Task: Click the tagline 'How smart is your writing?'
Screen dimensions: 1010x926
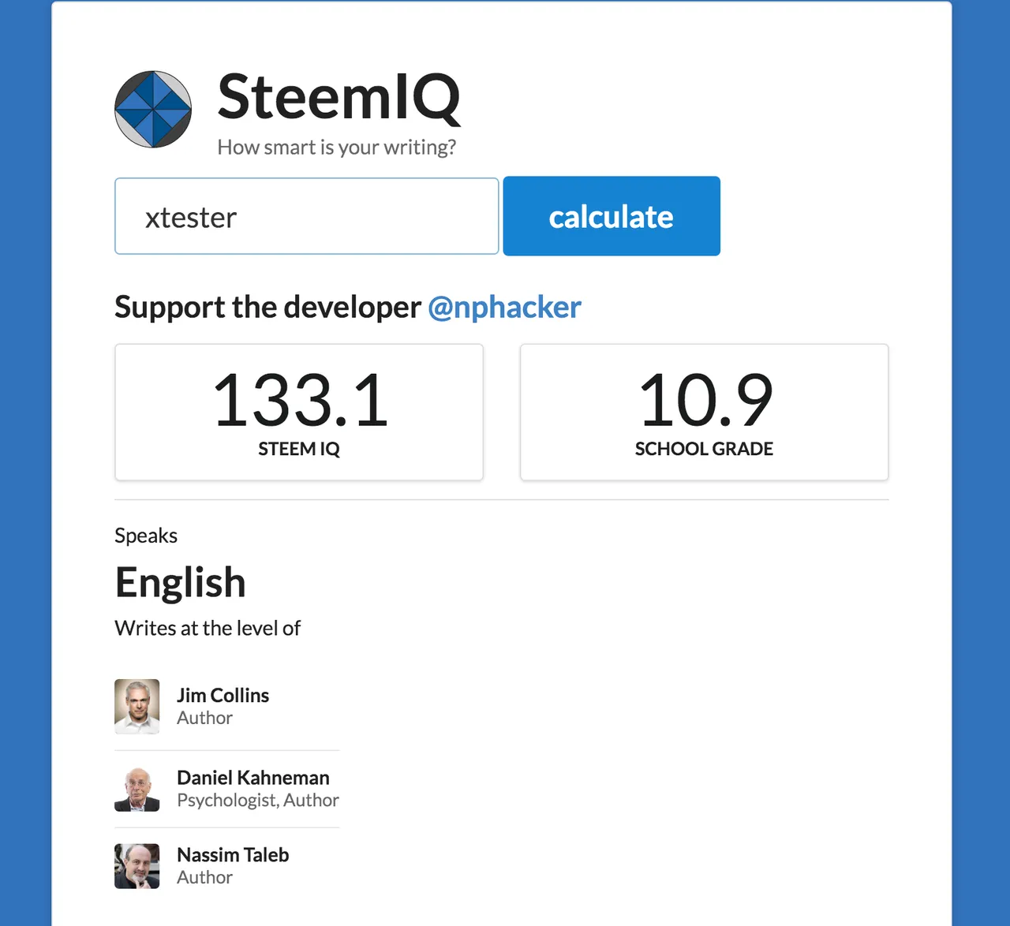Action: [337, 147]
